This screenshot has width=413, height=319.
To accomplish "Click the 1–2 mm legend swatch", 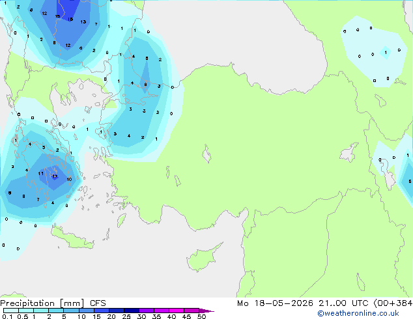I will 41,311.
